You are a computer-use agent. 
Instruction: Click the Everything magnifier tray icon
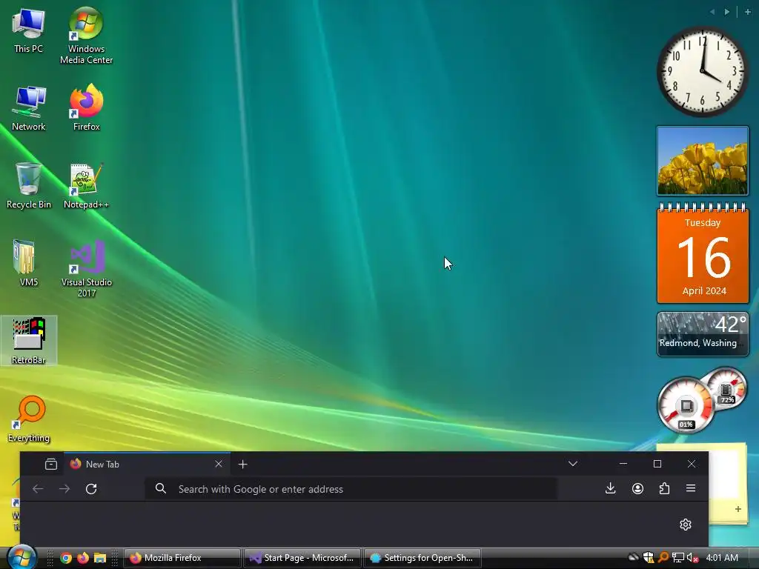[x=663, y=557]
